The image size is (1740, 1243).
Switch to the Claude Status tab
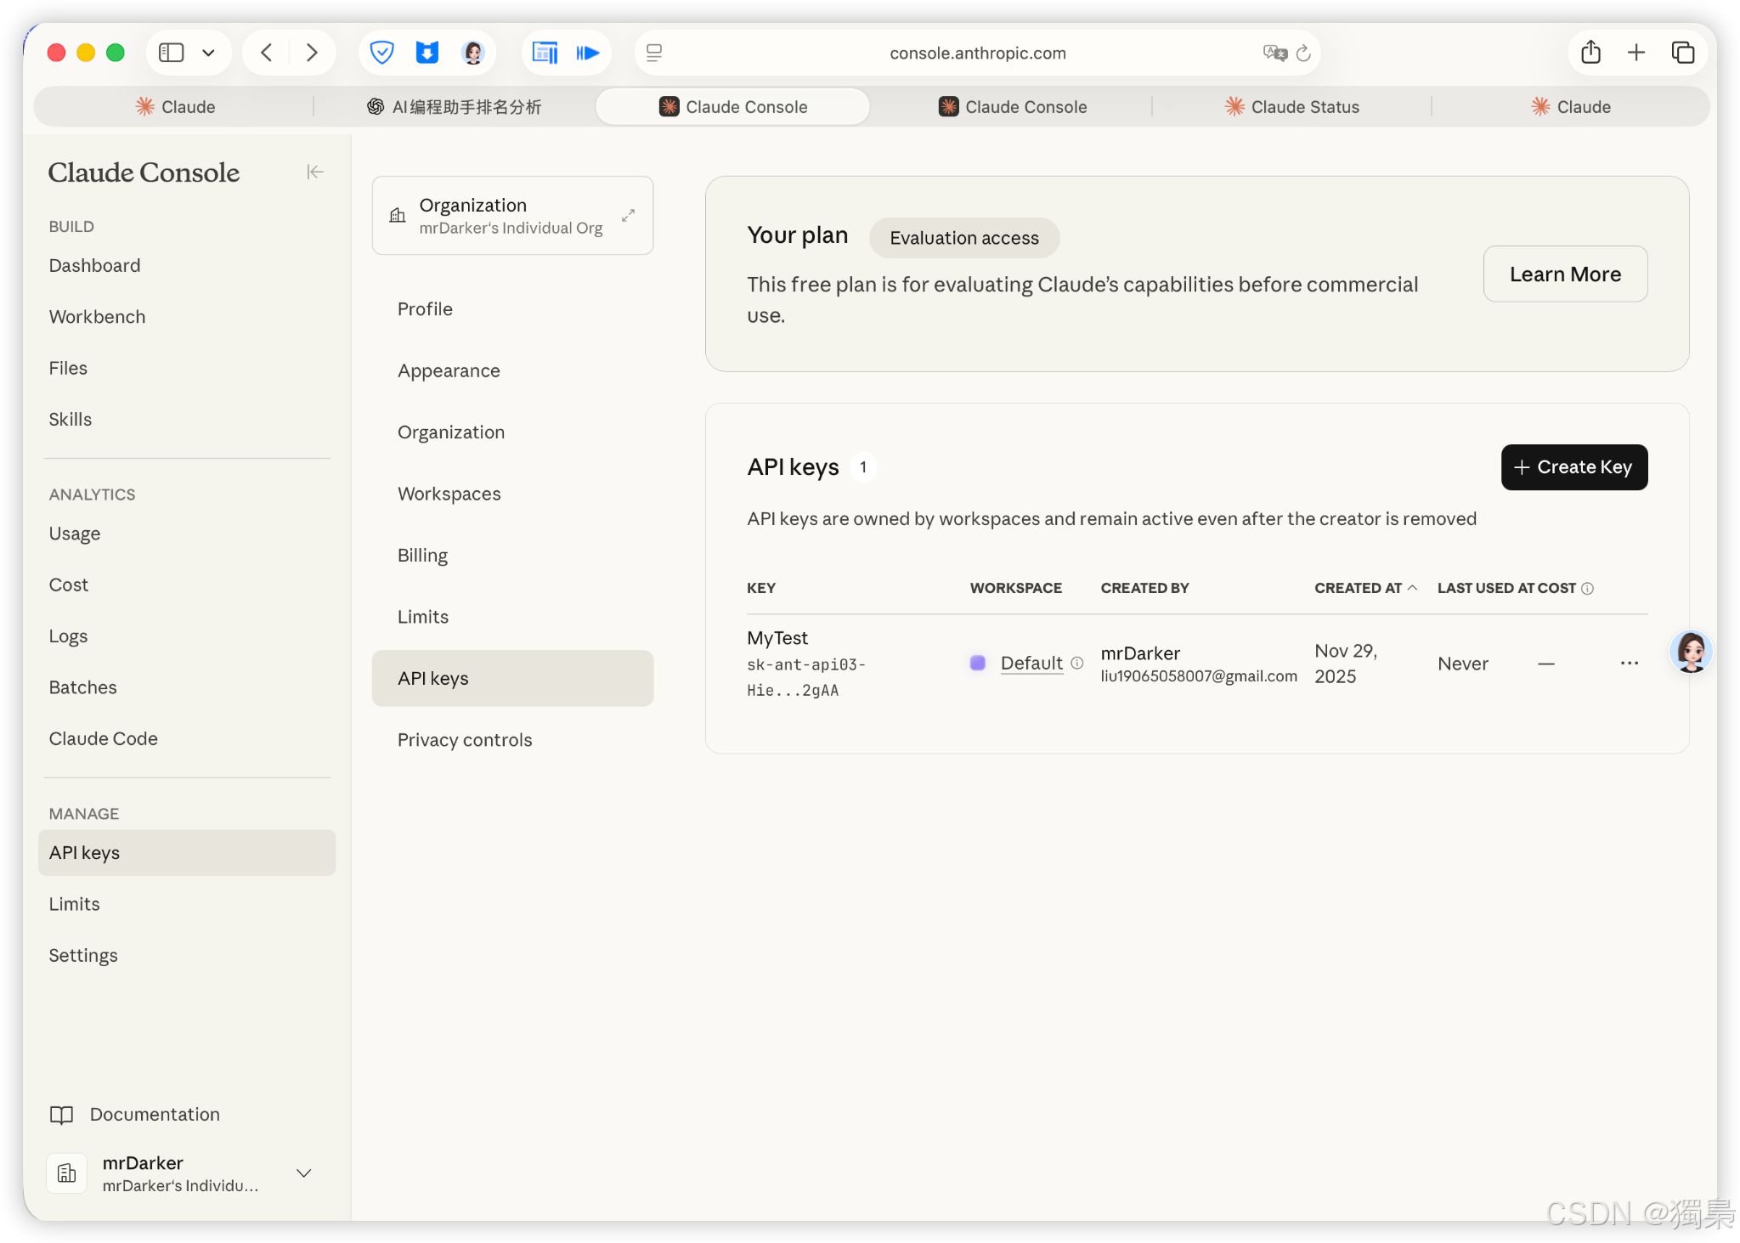(x=1291, y=107)
